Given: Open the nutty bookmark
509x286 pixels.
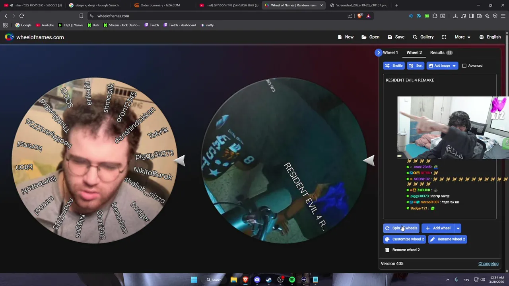Looking at the screenshot, I should click(x=207, y=25).
